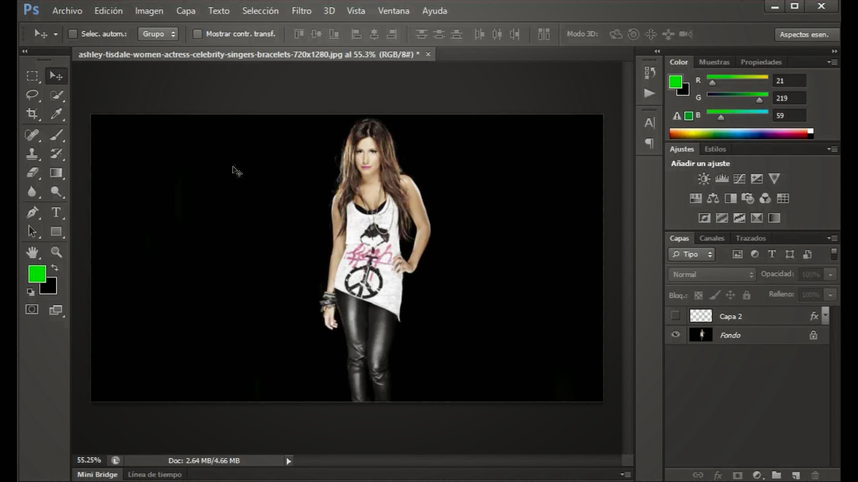The image size is (858, 482).
Task: Select the Gradient tool
Action: (x=56, y=173)
